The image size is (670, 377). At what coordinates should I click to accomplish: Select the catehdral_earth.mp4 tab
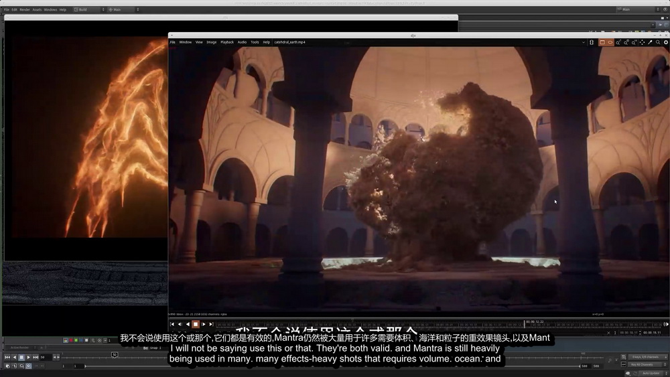click(289, 42)
